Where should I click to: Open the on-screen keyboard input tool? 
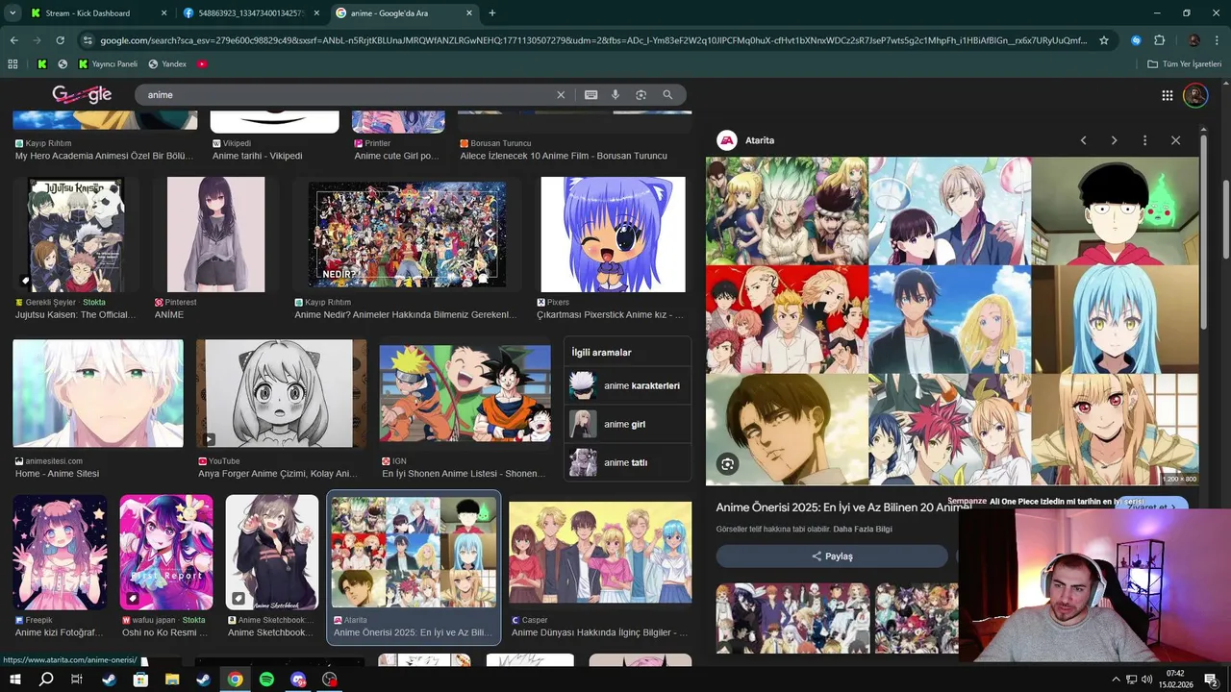pos(590,95)
